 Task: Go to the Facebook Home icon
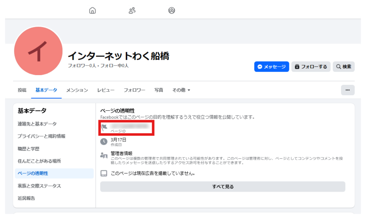point(92,10)
